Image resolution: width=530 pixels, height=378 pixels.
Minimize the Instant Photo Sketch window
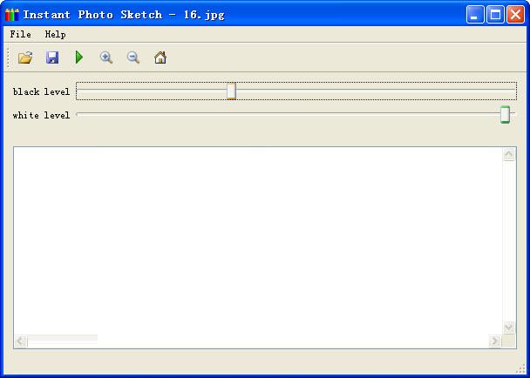475,15
